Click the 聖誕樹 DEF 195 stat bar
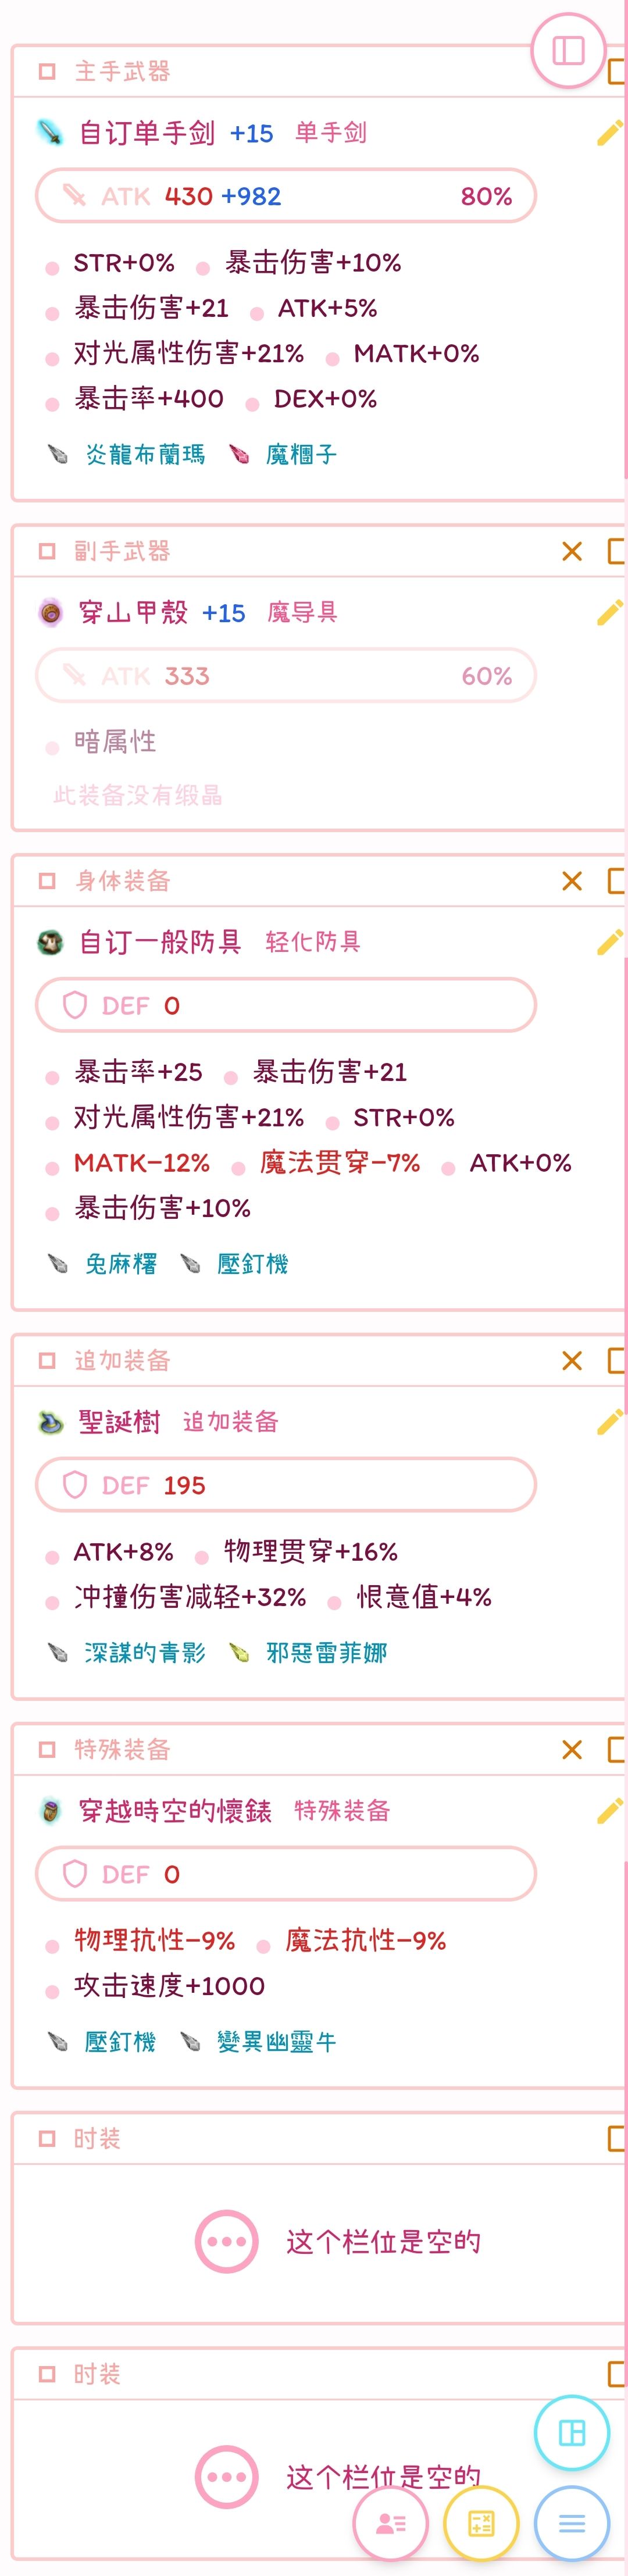 tap(286, 1485)
